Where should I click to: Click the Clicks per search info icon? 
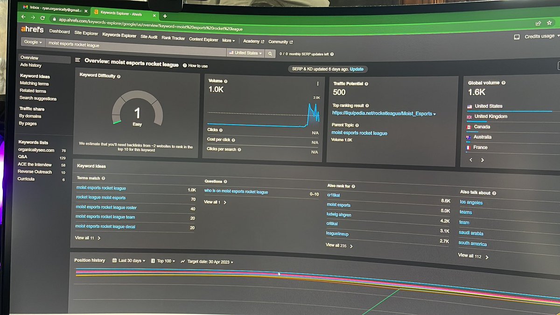point(239,150)
